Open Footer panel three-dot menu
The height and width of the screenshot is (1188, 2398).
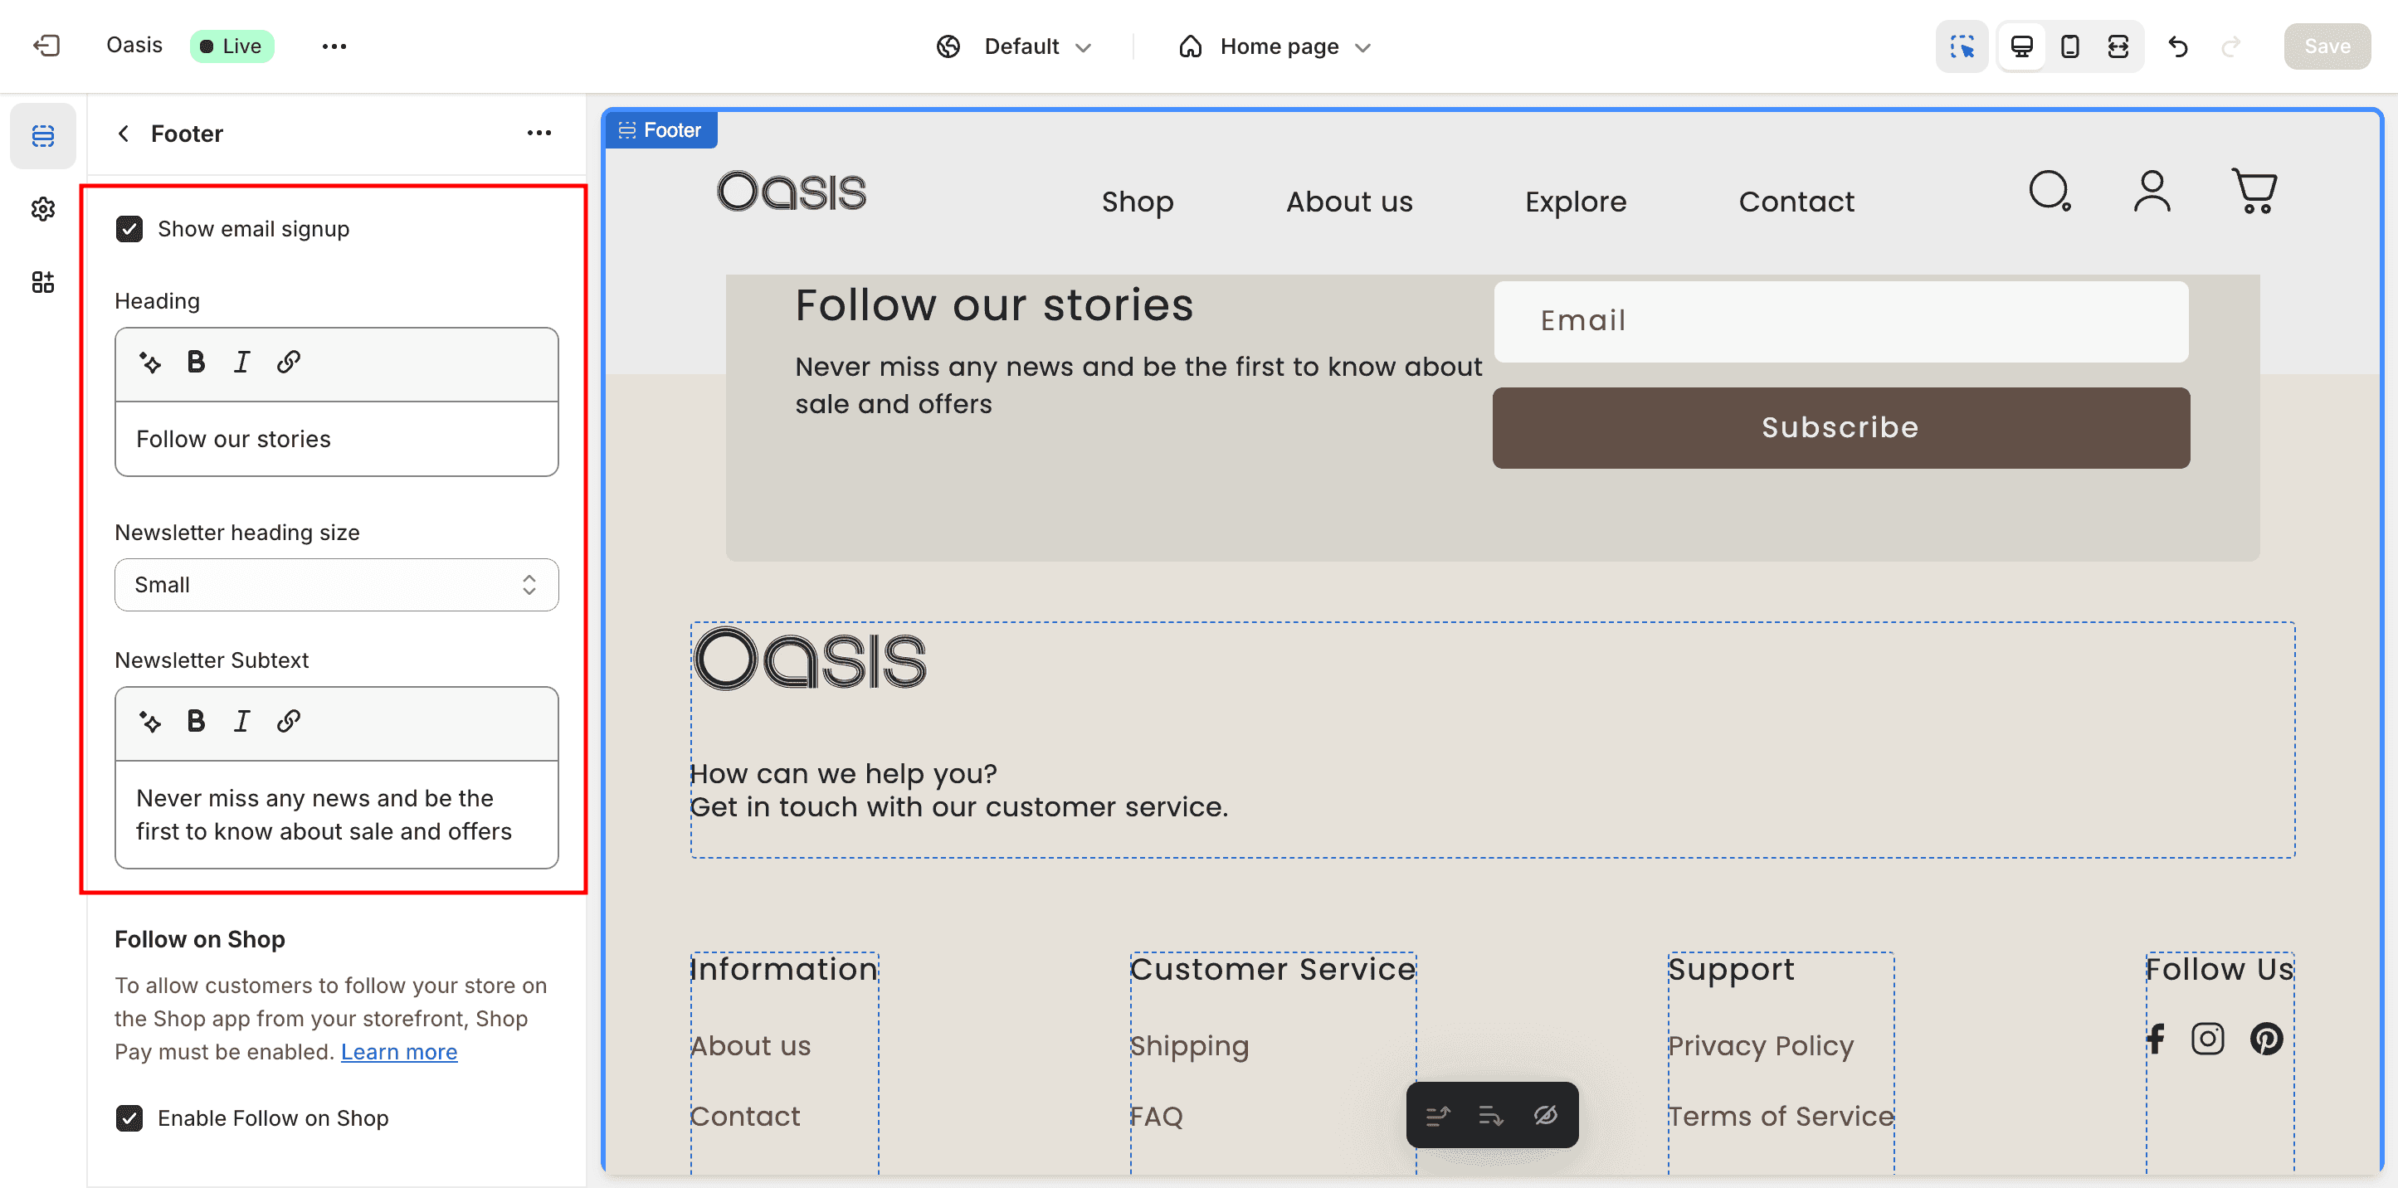click(x=539, y=134)
